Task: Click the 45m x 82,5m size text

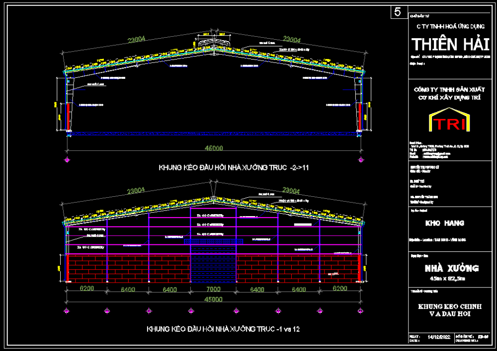Action: 447,279
